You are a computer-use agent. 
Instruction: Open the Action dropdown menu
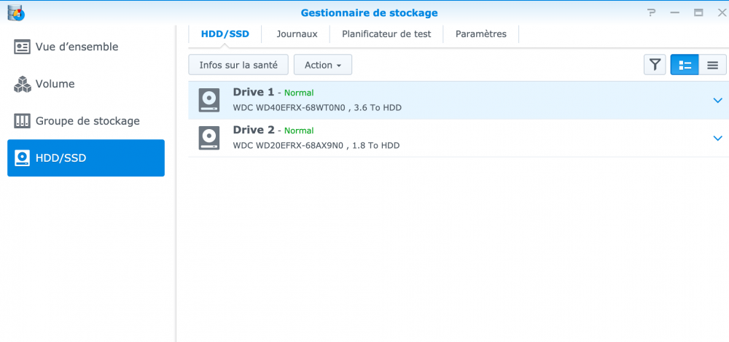point(323,65)
